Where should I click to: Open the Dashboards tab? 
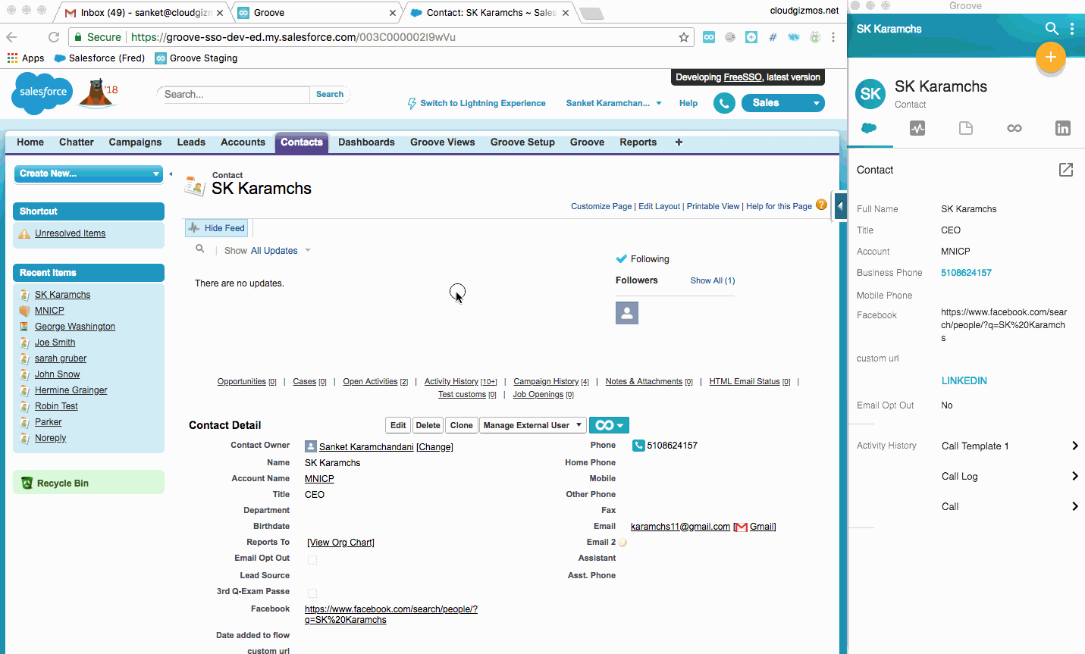[x=366, y=142]
